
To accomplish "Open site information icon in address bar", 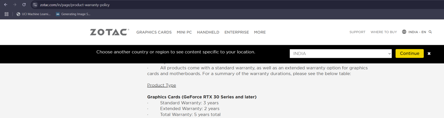I will click(x=35, y=5).
